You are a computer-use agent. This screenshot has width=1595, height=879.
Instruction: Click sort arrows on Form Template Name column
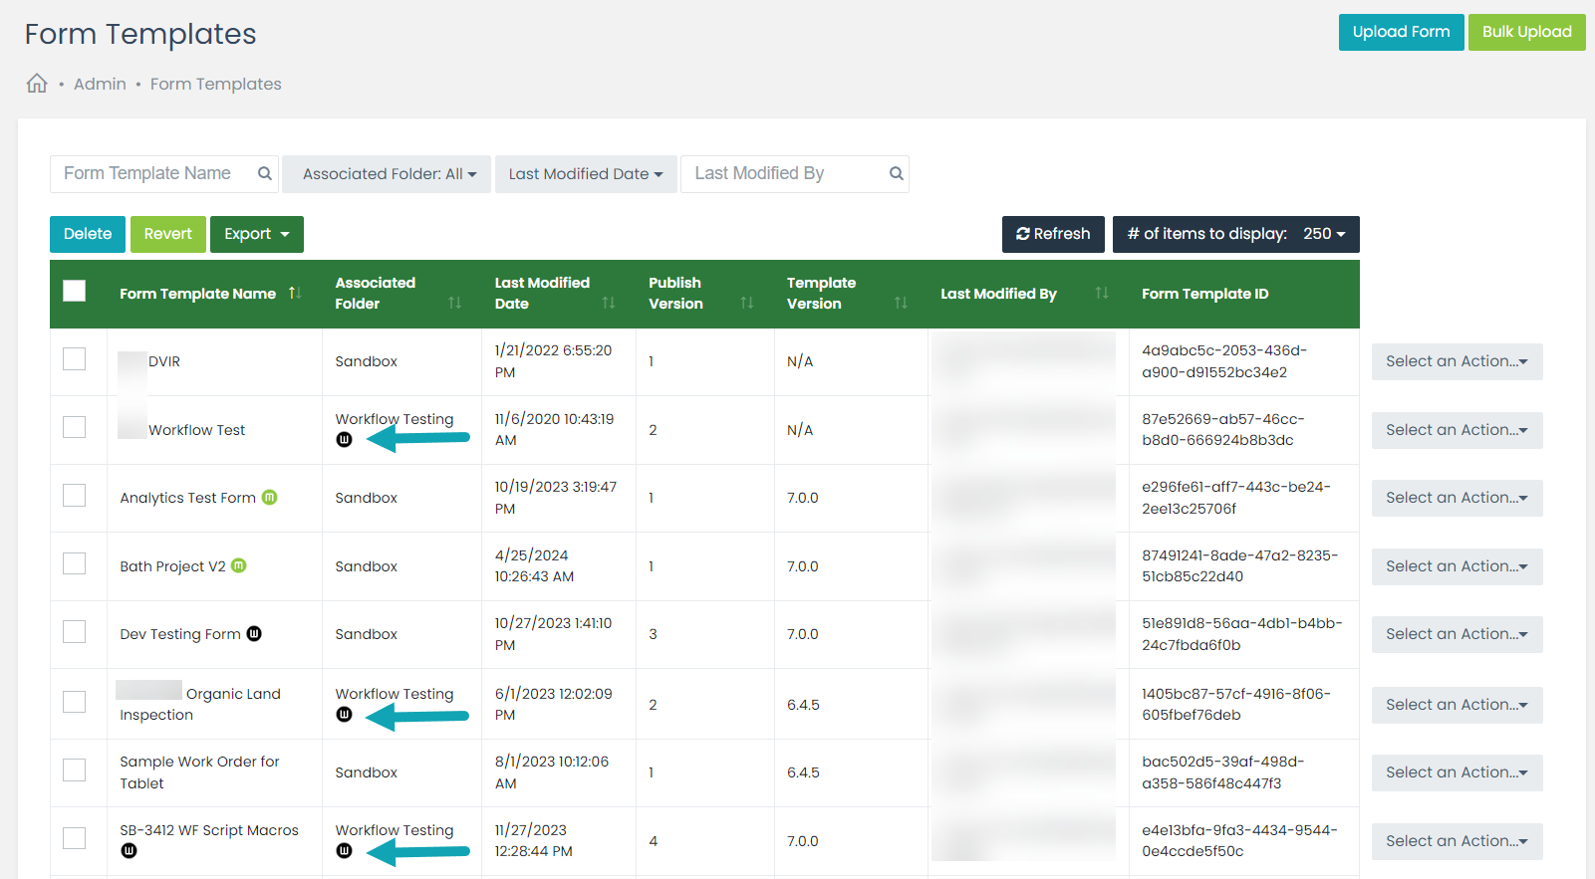pos(295,293)
